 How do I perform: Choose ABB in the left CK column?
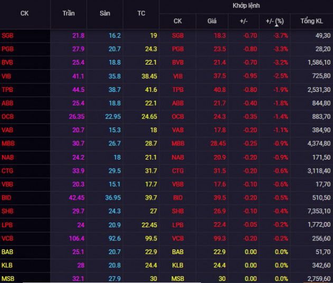[x=7, y=103]
